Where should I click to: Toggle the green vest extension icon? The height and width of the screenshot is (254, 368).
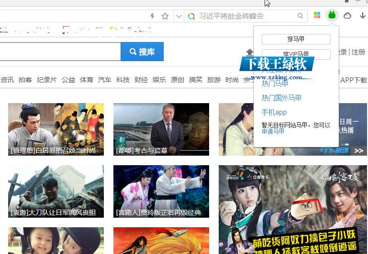[332, 15]
